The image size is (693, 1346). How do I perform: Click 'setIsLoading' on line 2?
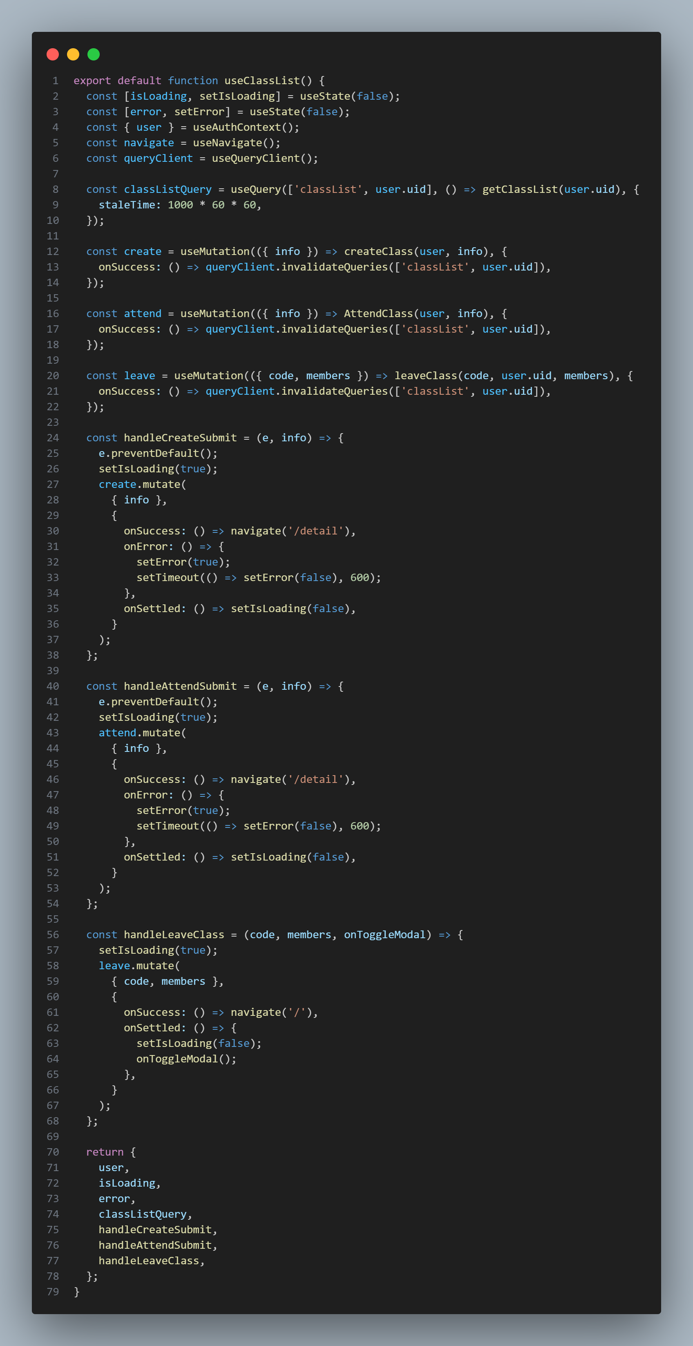pos(237,96)
